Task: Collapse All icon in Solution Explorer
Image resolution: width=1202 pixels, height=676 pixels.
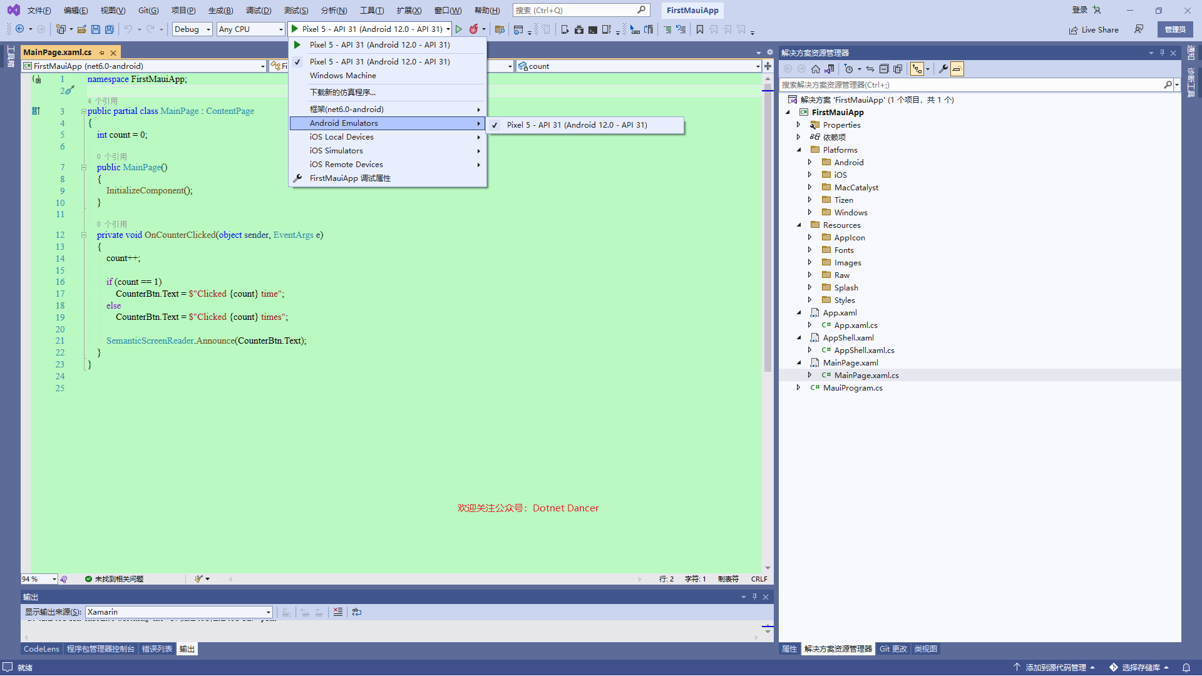Action: [884, 69]
